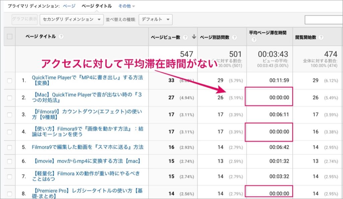Expand the その他 dimension menu
Viewport: 343px width, 199px height.
pyautogui.click(x=126, y=6)
